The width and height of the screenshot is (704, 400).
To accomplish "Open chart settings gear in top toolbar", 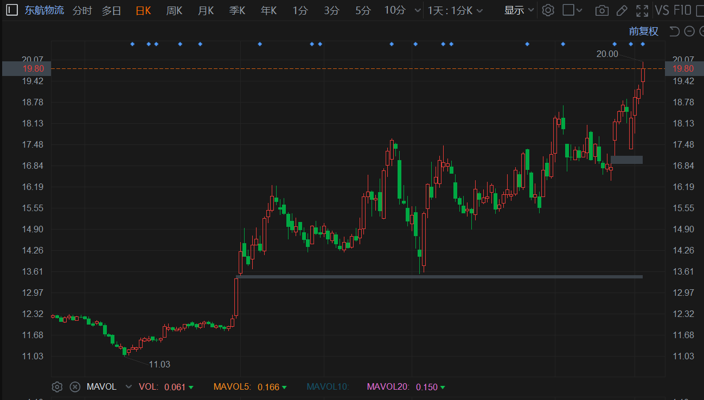I will tap(548, 10).
